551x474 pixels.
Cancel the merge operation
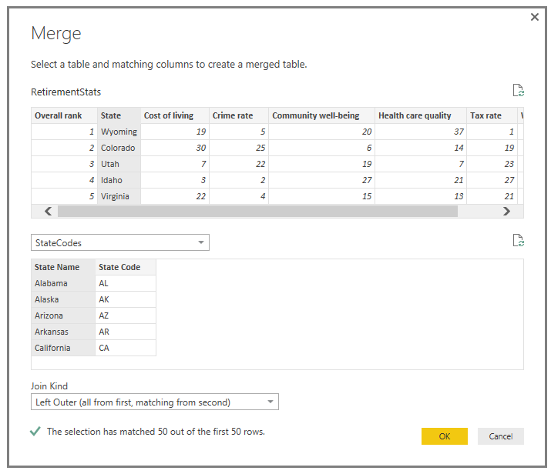500,436
